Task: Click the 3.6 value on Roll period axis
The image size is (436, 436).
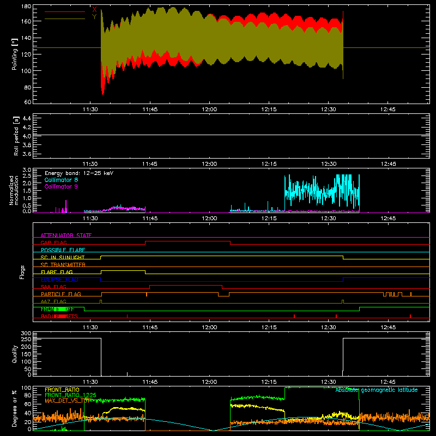Action: (x=27, y=154)
